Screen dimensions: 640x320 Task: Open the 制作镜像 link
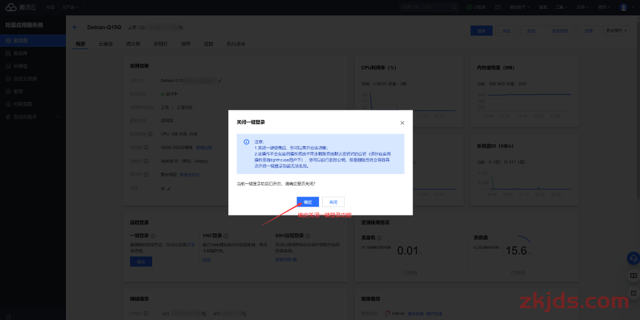[x=434, y=313]
